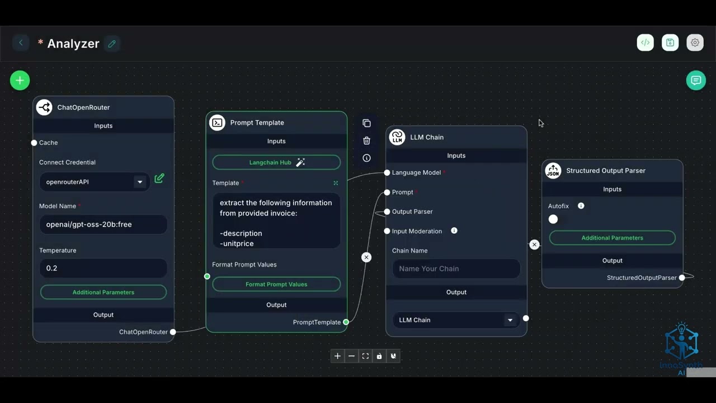The height and width of the screenshot is (403, 716).
Task: Click the Prompt Template node icon
Action: [x=217, y=123]
